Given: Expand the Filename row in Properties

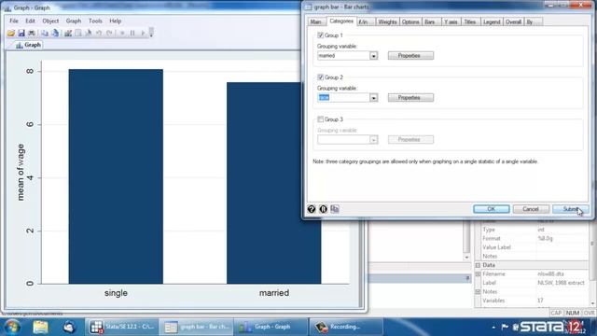Looking at the screenshot, I should (x=478, y=273).
